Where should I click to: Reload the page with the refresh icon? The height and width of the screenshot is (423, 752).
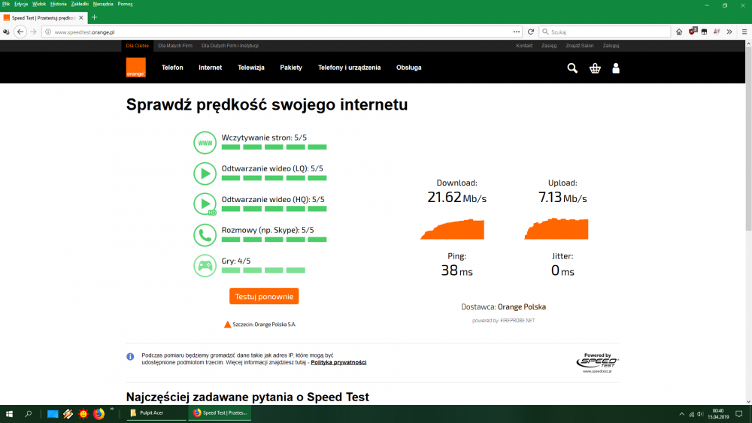pos(531,32)
